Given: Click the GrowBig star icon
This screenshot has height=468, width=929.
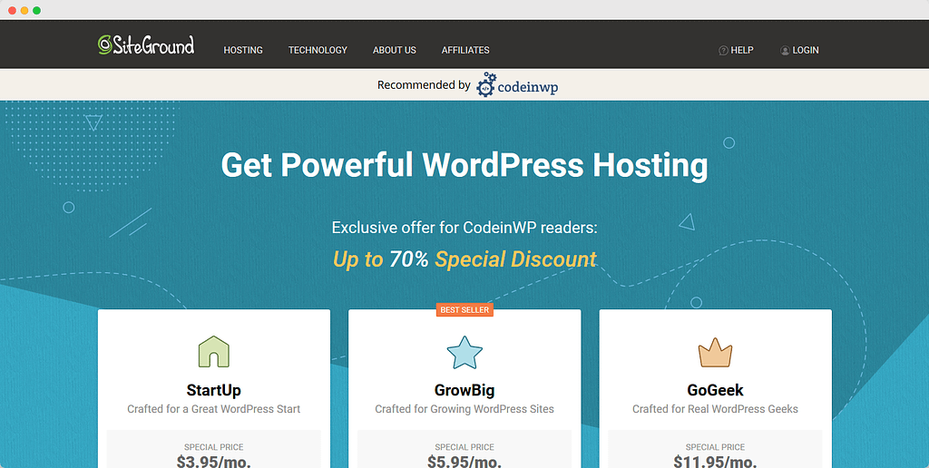Looking at the screenshot, I should pos(464,352).
